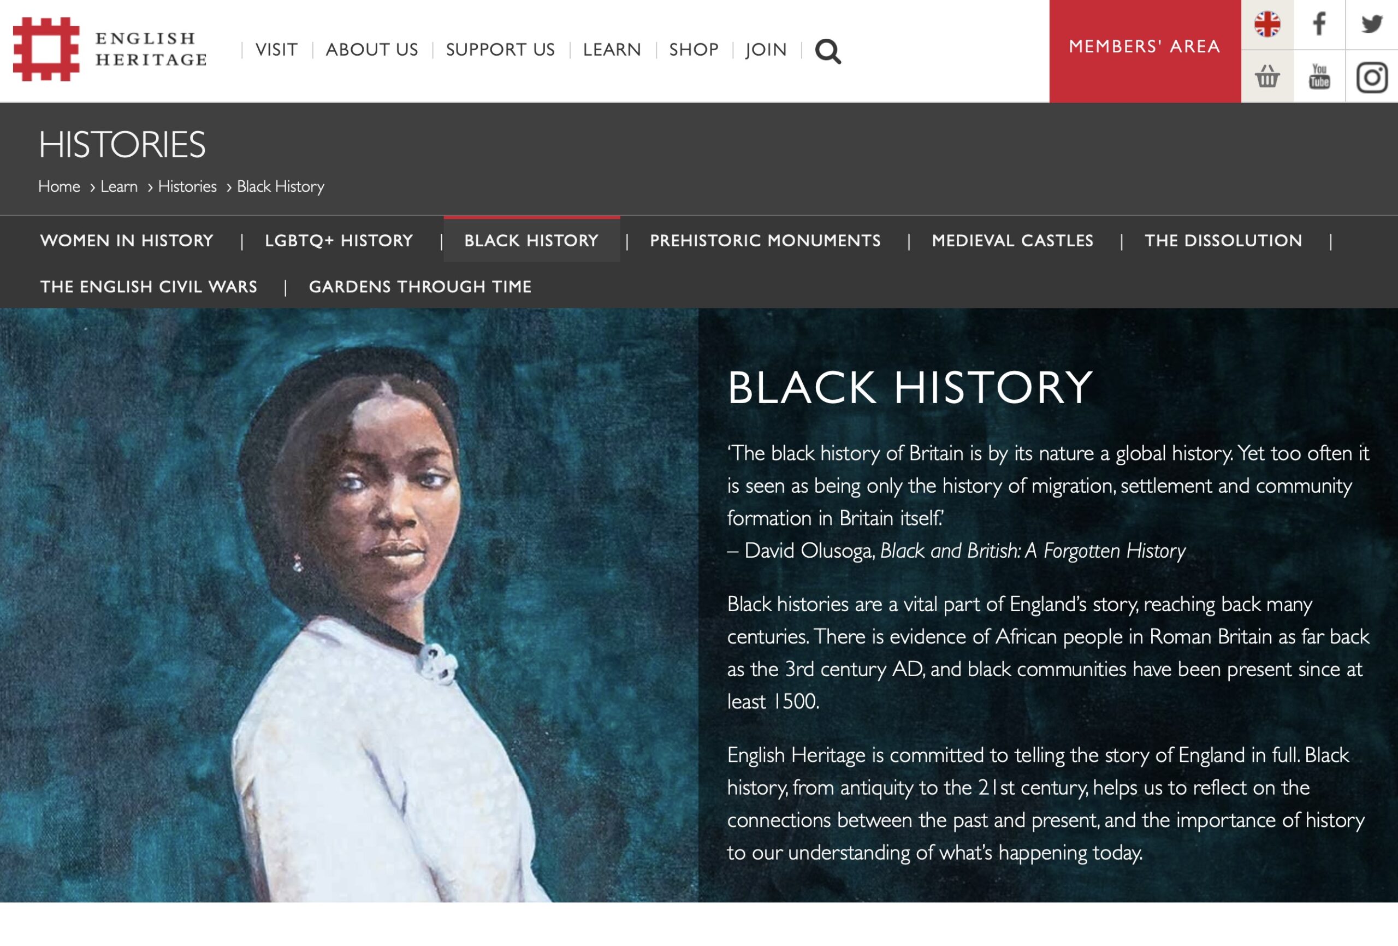Open the Support Us menu
Viewport: 1398px width, 946px height.
pos(500,50)
